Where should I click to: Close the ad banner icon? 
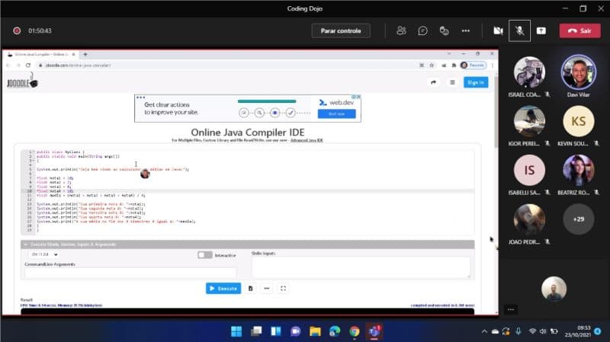click(x=358, y=97)
